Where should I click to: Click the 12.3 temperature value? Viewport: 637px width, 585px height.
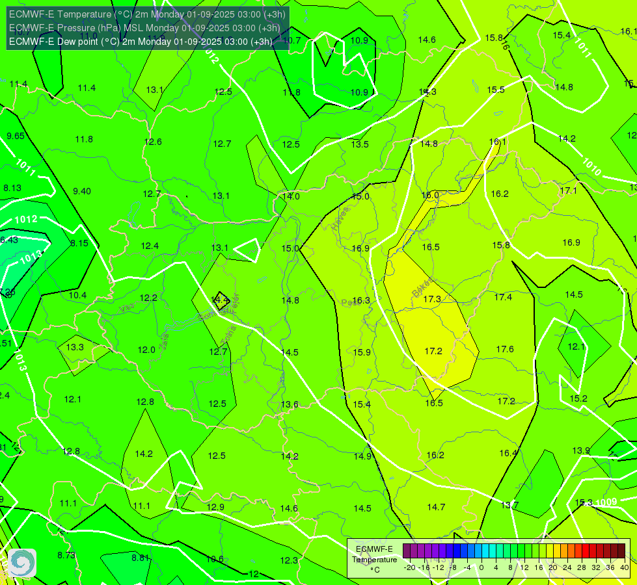(289, 561)
